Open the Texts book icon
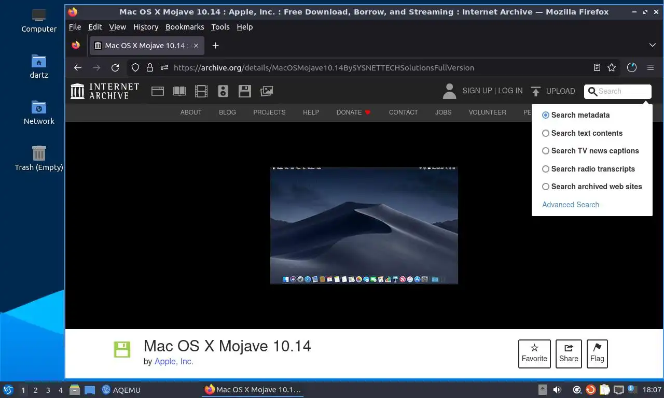The width and height of the screenshot is (664, 398). coord(179,91)
